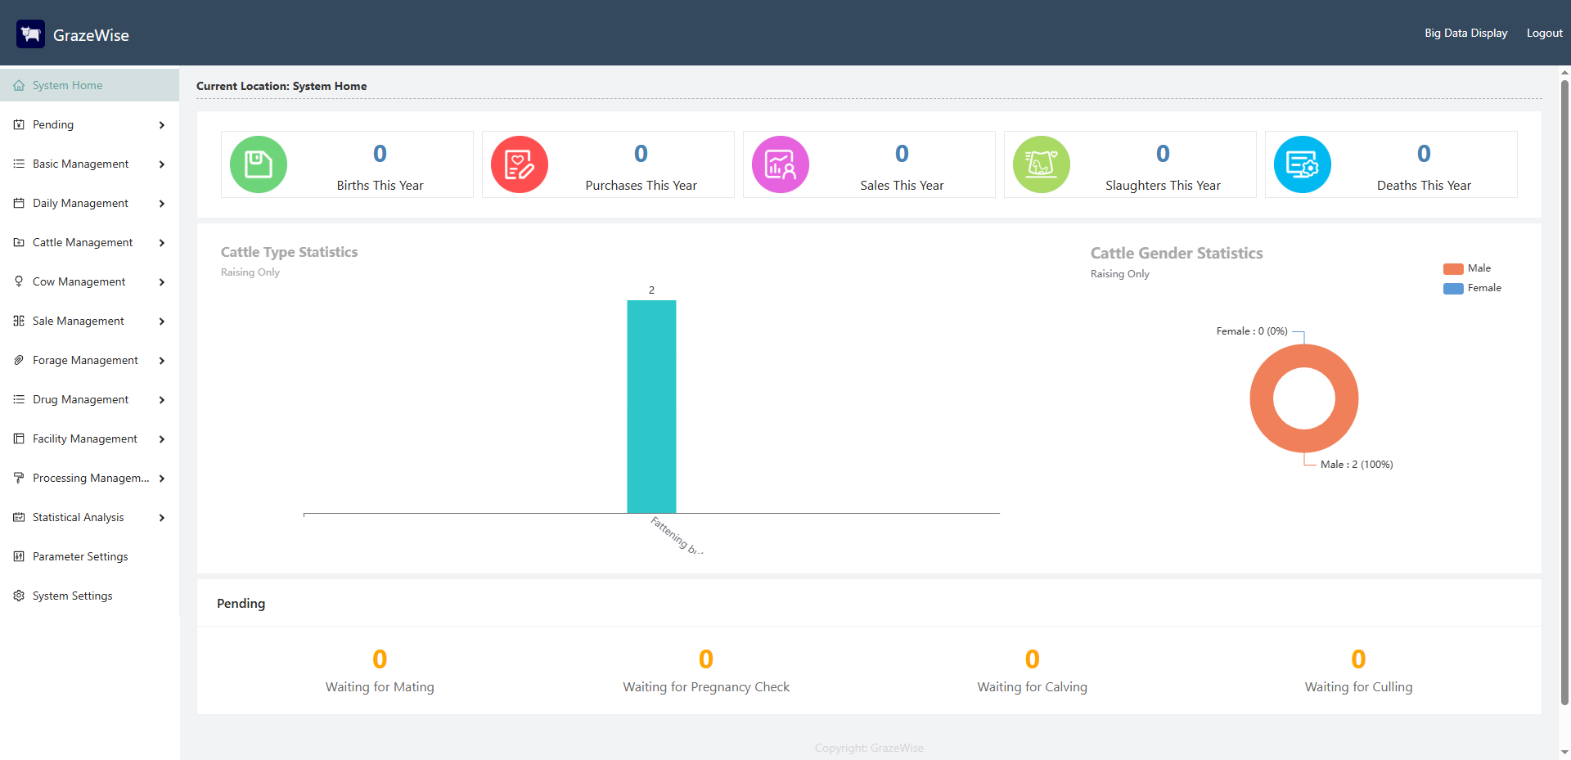
Task: Click the GrazeWise cow logo icon
Action: pos(31,34)
